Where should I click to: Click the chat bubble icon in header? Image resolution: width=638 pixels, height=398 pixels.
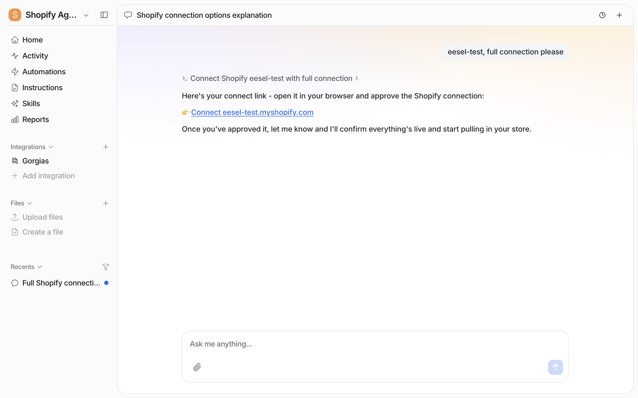[128, 15]
